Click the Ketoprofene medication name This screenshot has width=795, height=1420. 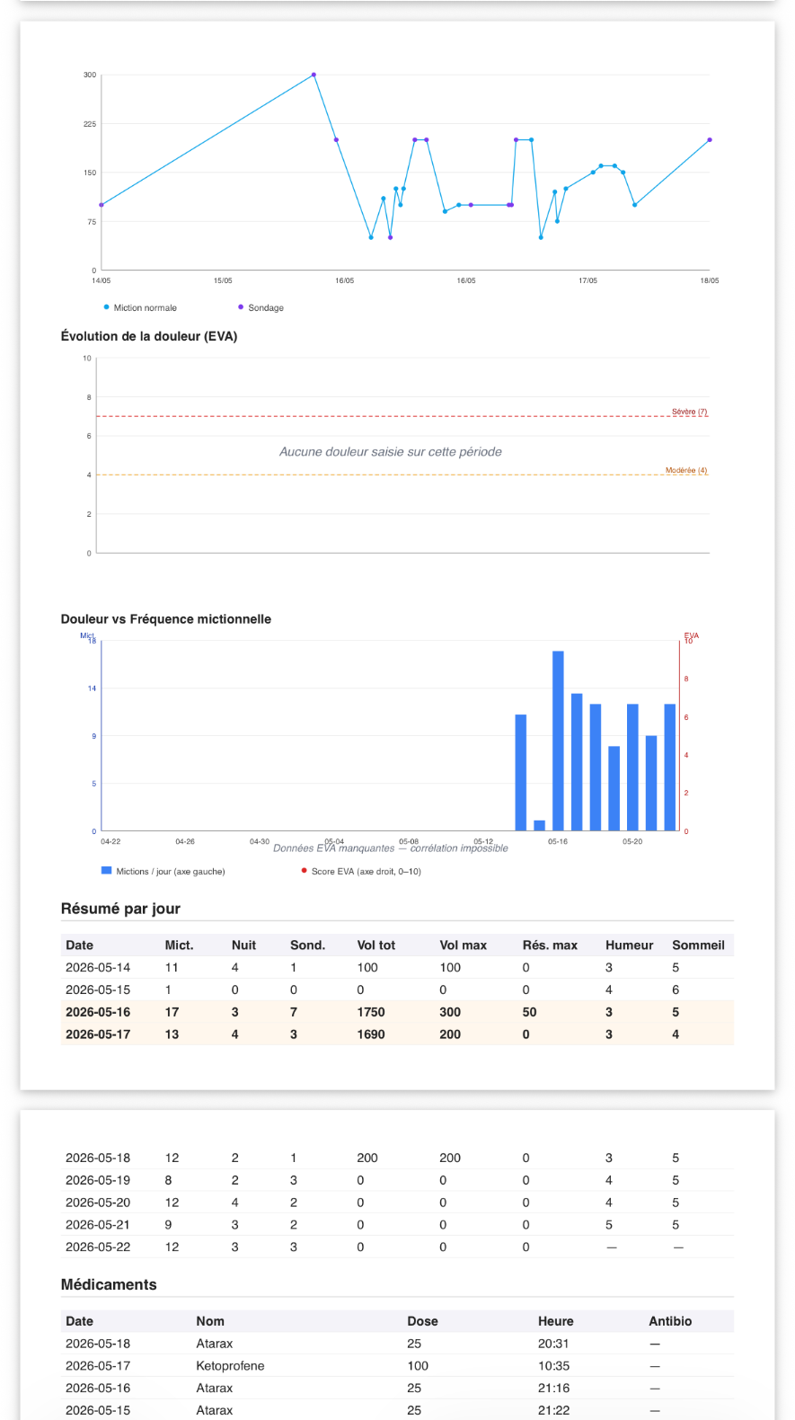pyautogui.click(x=230, y=1366)
